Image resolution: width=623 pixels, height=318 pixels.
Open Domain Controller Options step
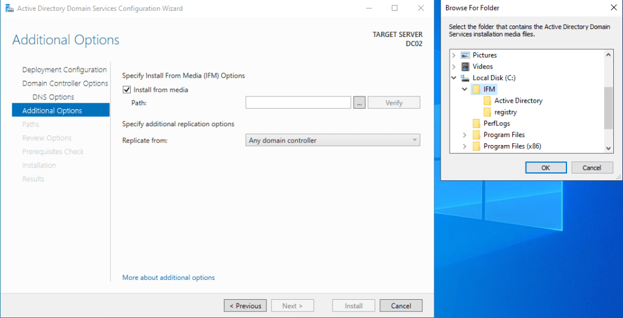pyautogui.click(x=65, y=83)
